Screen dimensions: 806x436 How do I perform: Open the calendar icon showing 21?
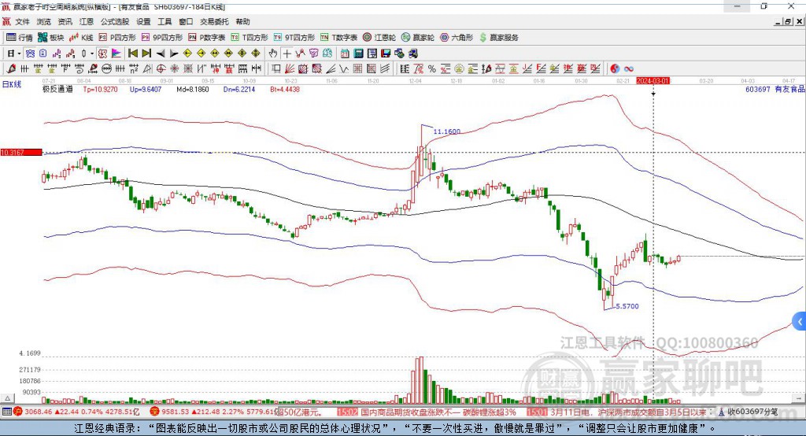345,54
